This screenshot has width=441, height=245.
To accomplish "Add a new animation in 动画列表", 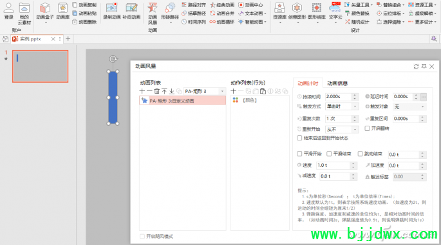I will pyautogui.click(x=142, y=91).
